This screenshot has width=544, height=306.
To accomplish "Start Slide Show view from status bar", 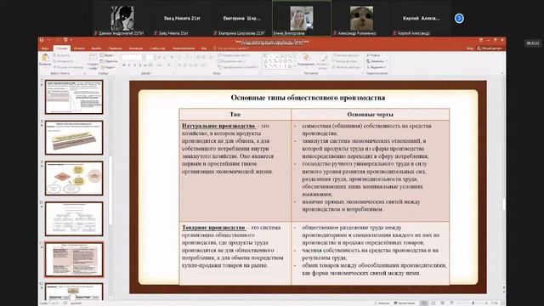I will (451, 303).
